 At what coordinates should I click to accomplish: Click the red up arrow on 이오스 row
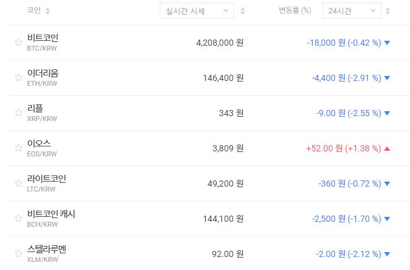pyautogui.click(x=387, y=148)
